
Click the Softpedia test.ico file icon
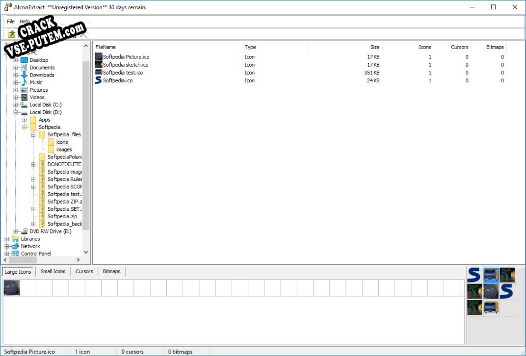click(x=99, y=73)
